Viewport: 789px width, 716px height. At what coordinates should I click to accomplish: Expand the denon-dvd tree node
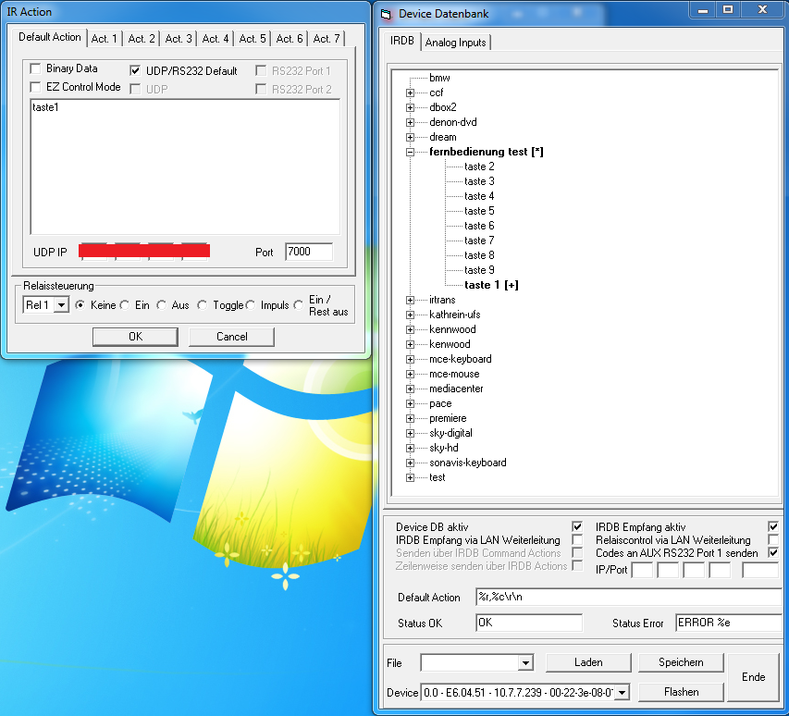pos(410,122)
